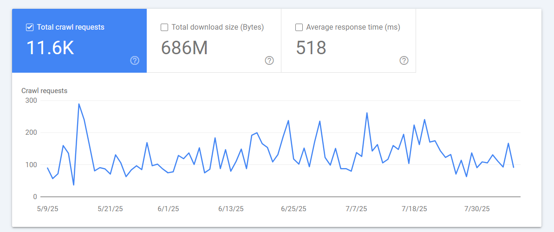The width and height of the screenshot is (554, 232).
Task: Uncheck the Total crawl requests checkbox
Action: [x=30, y=27]
